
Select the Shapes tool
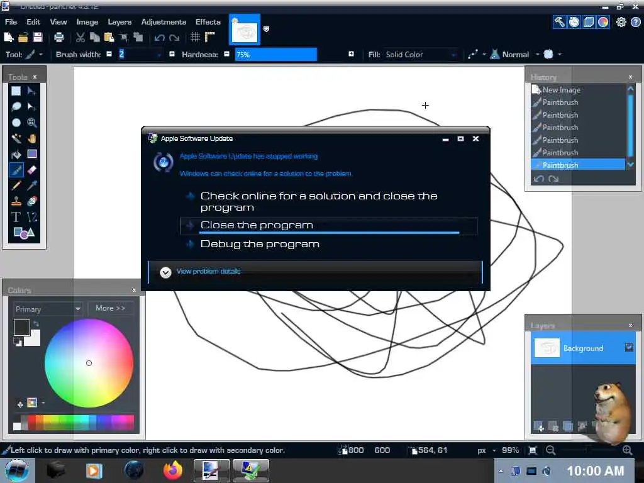click(x=24, y=233)
